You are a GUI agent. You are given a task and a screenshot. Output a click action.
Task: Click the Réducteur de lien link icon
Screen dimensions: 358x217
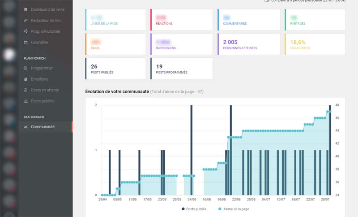[26, 20]
